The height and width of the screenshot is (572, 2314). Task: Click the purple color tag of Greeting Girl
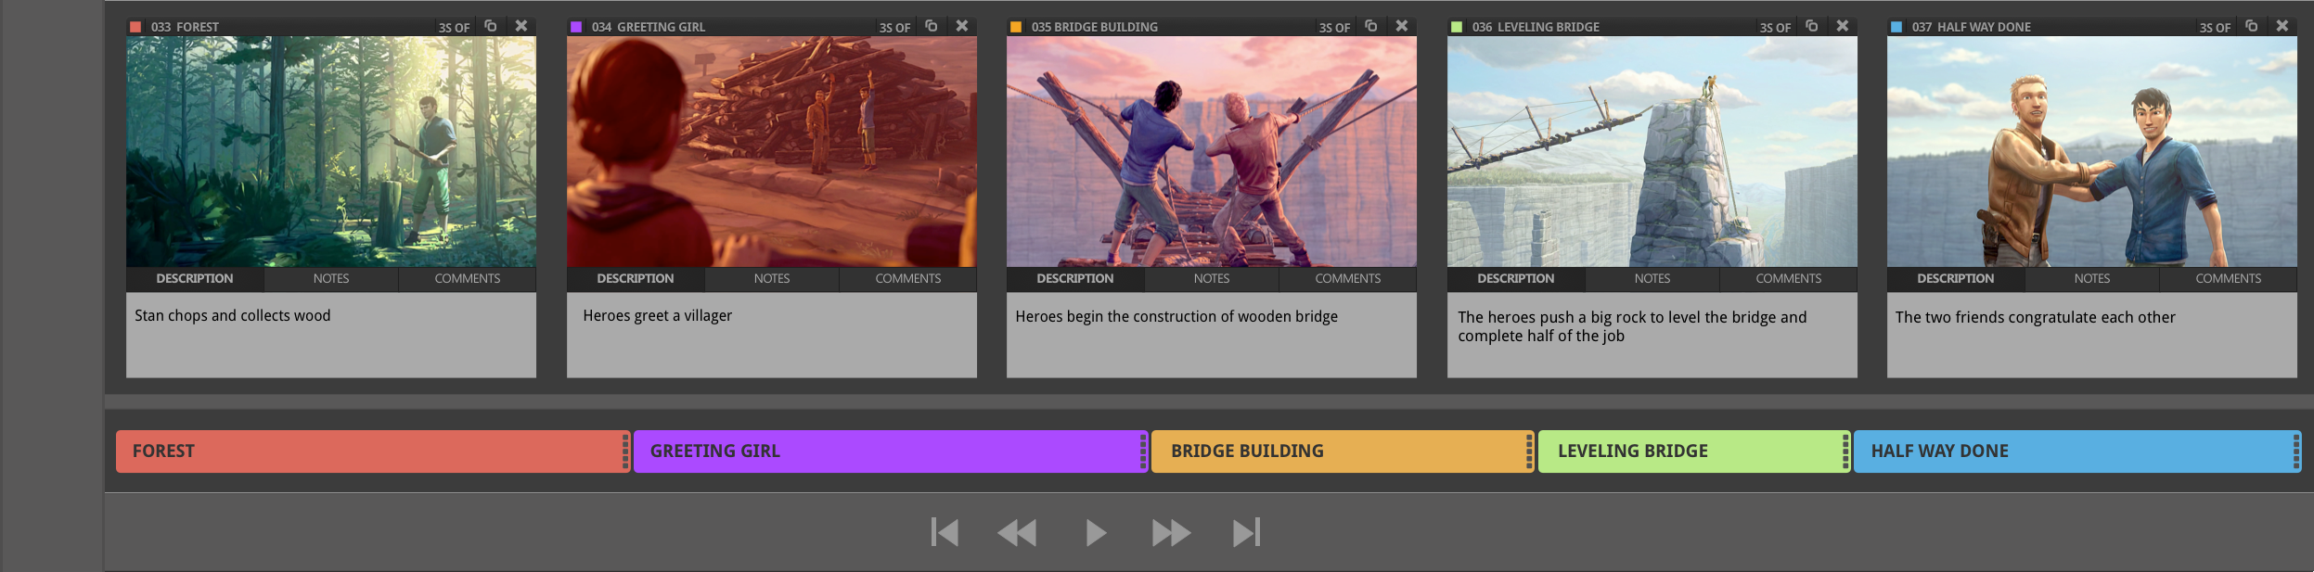click(576, 27)
